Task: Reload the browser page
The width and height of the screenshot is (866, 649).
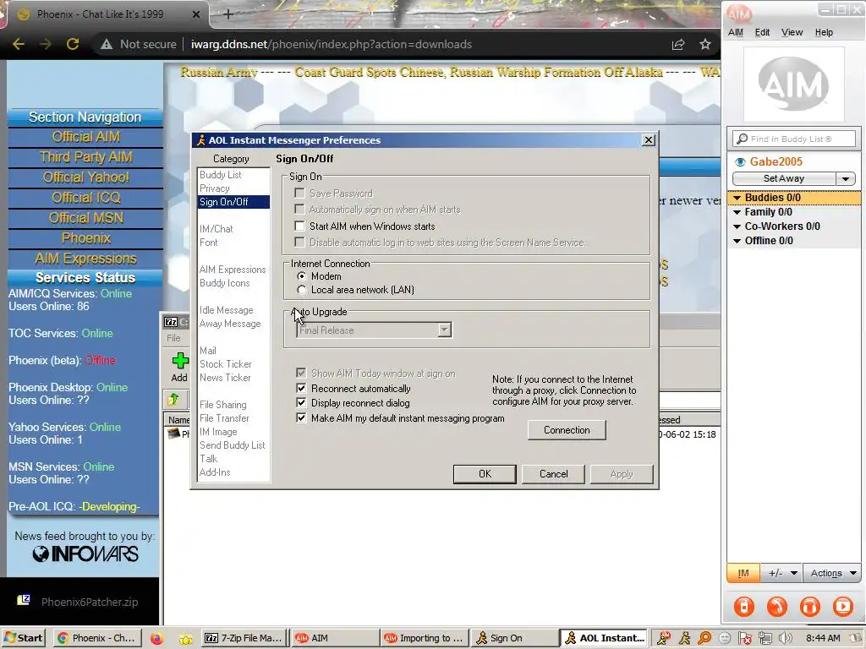Action: (73, 44)
